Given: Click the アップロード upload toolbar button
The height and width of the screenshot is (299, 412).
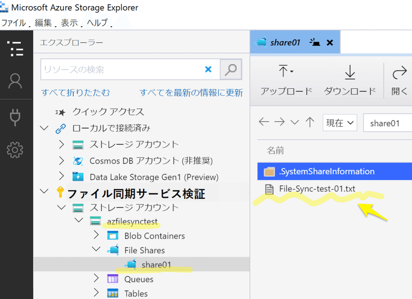Looking at the screenshot, I should pos(286,80).
